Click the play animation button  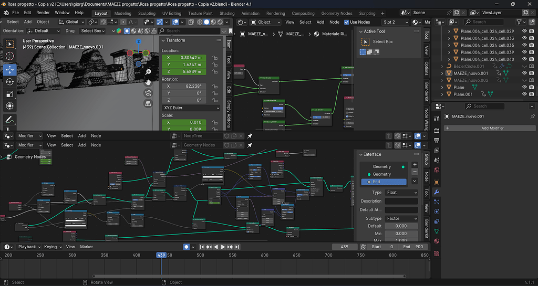[223, 247]
